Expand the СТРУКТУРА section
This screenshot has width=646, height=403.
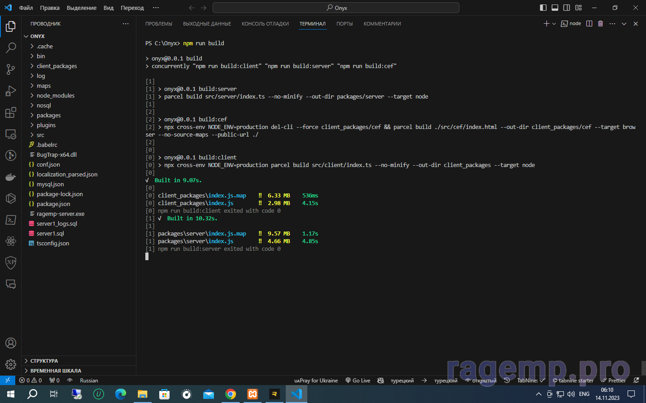44,361
